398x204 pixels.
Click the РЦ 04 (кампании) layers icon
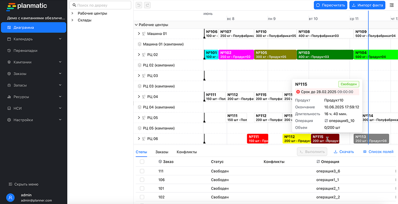[x=140, y=107]
